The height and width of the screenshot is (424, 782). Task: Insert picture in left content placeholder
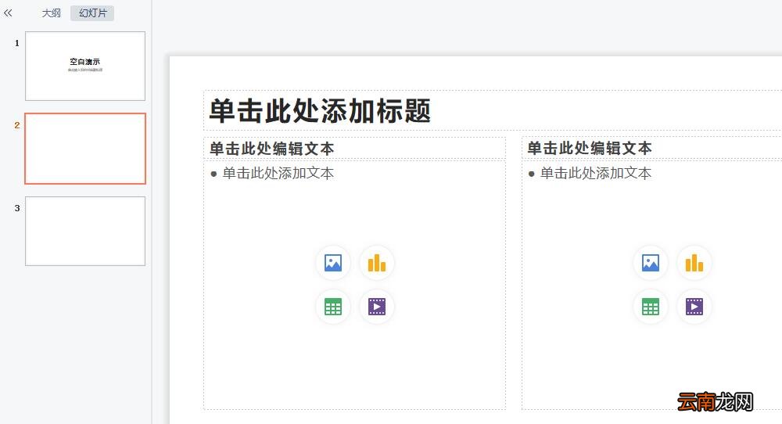333,263
